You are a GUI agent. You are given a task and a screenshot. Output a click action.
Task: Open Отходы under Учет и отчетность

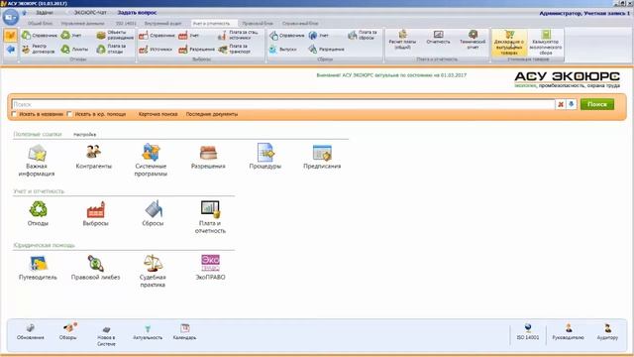point(38,214)
